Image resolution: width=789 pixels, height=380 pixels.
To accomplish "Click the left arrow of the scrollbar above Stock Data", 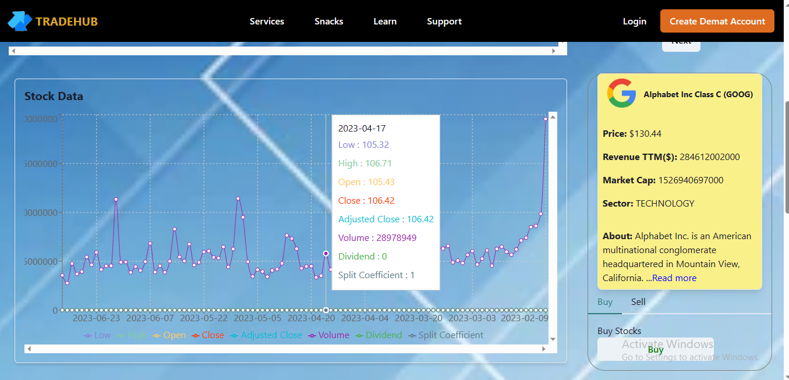I will pyautogui.click(x=13, y=51).
